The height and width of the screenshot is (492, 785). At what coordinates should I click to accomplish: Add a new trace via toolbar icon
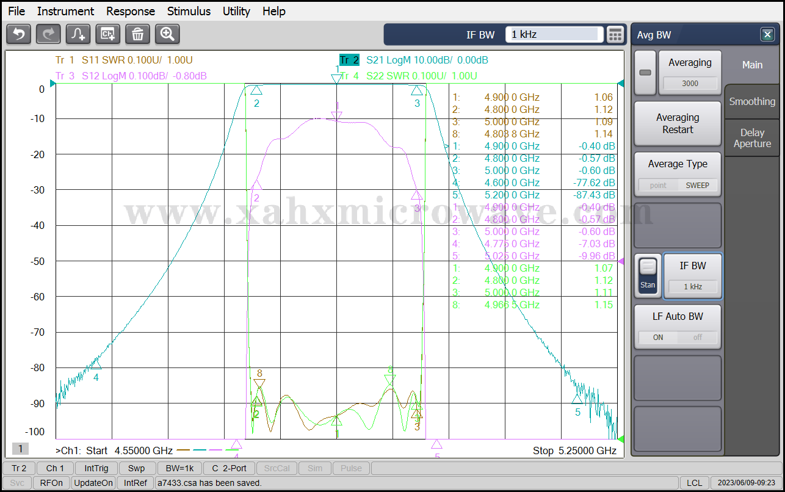pyautogui.click(x=78, y=34)
